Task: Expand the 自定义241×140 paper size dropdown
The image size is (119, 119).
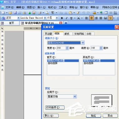Action: [x=83, y=43]
